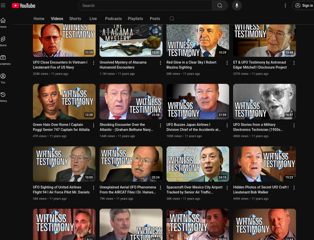Click the '449K views' text

[x=241, y=199]
